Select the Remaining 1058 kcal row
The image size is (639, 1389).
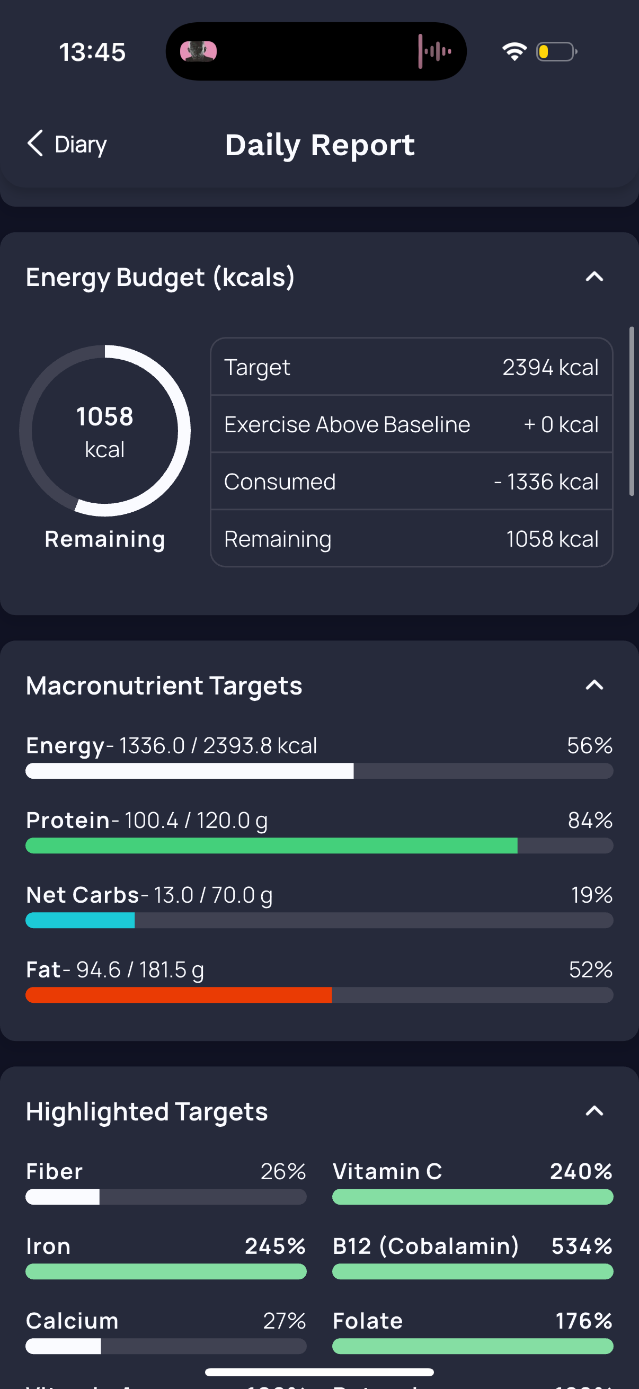click(x=412, y=539)
